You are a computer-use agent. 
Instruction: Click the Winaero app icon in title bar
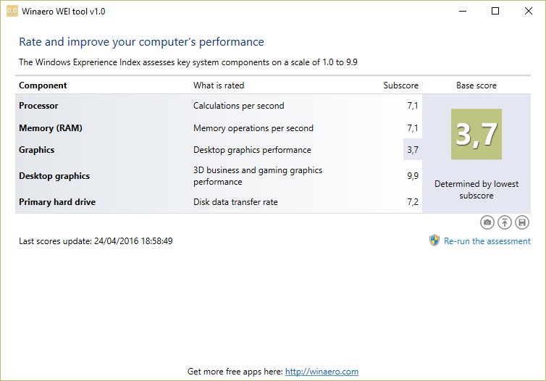(x=12, y=12)
